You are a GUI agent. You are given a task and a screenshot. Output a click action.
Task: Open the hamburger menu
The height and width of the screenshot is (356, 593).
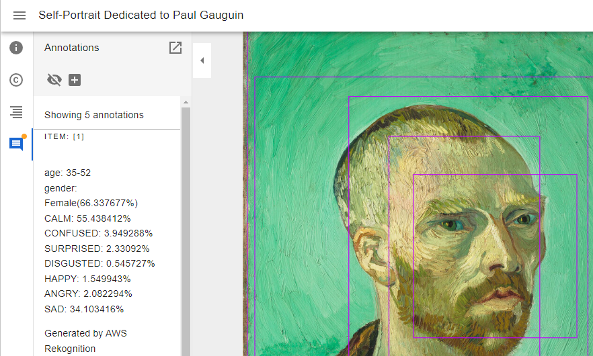point(19,15)
